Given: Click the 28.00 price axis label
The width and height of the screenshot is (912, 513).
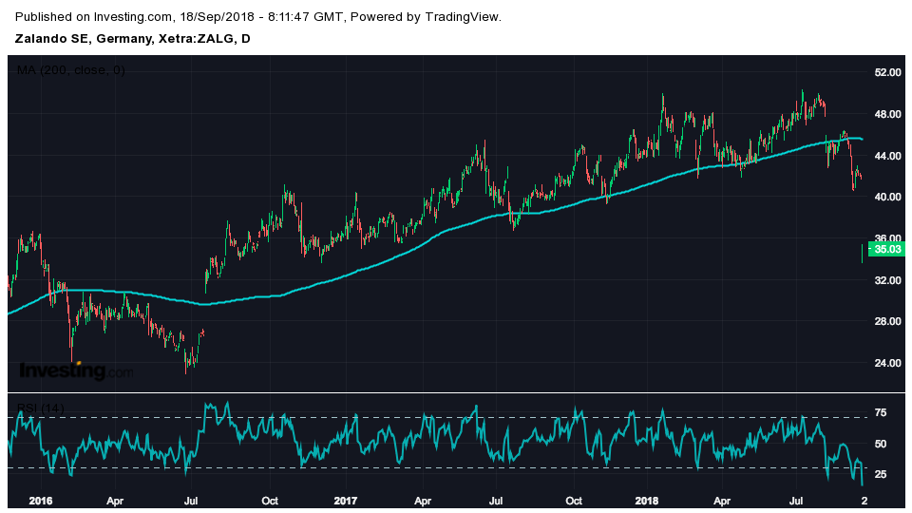Looking at the screenshot, I should (887, 322).
